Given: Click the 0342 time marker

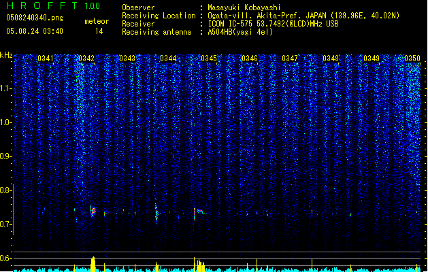Looking at the screenshot, I should coord(86,58).
